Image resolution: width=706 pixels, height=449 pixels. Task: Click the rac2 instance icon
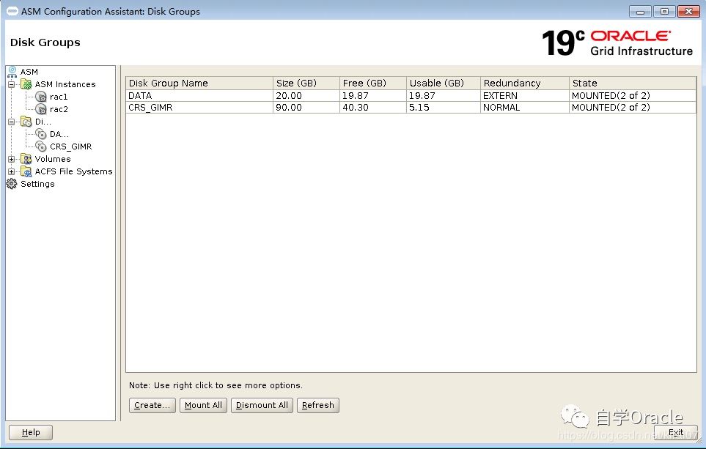point(41,109)
